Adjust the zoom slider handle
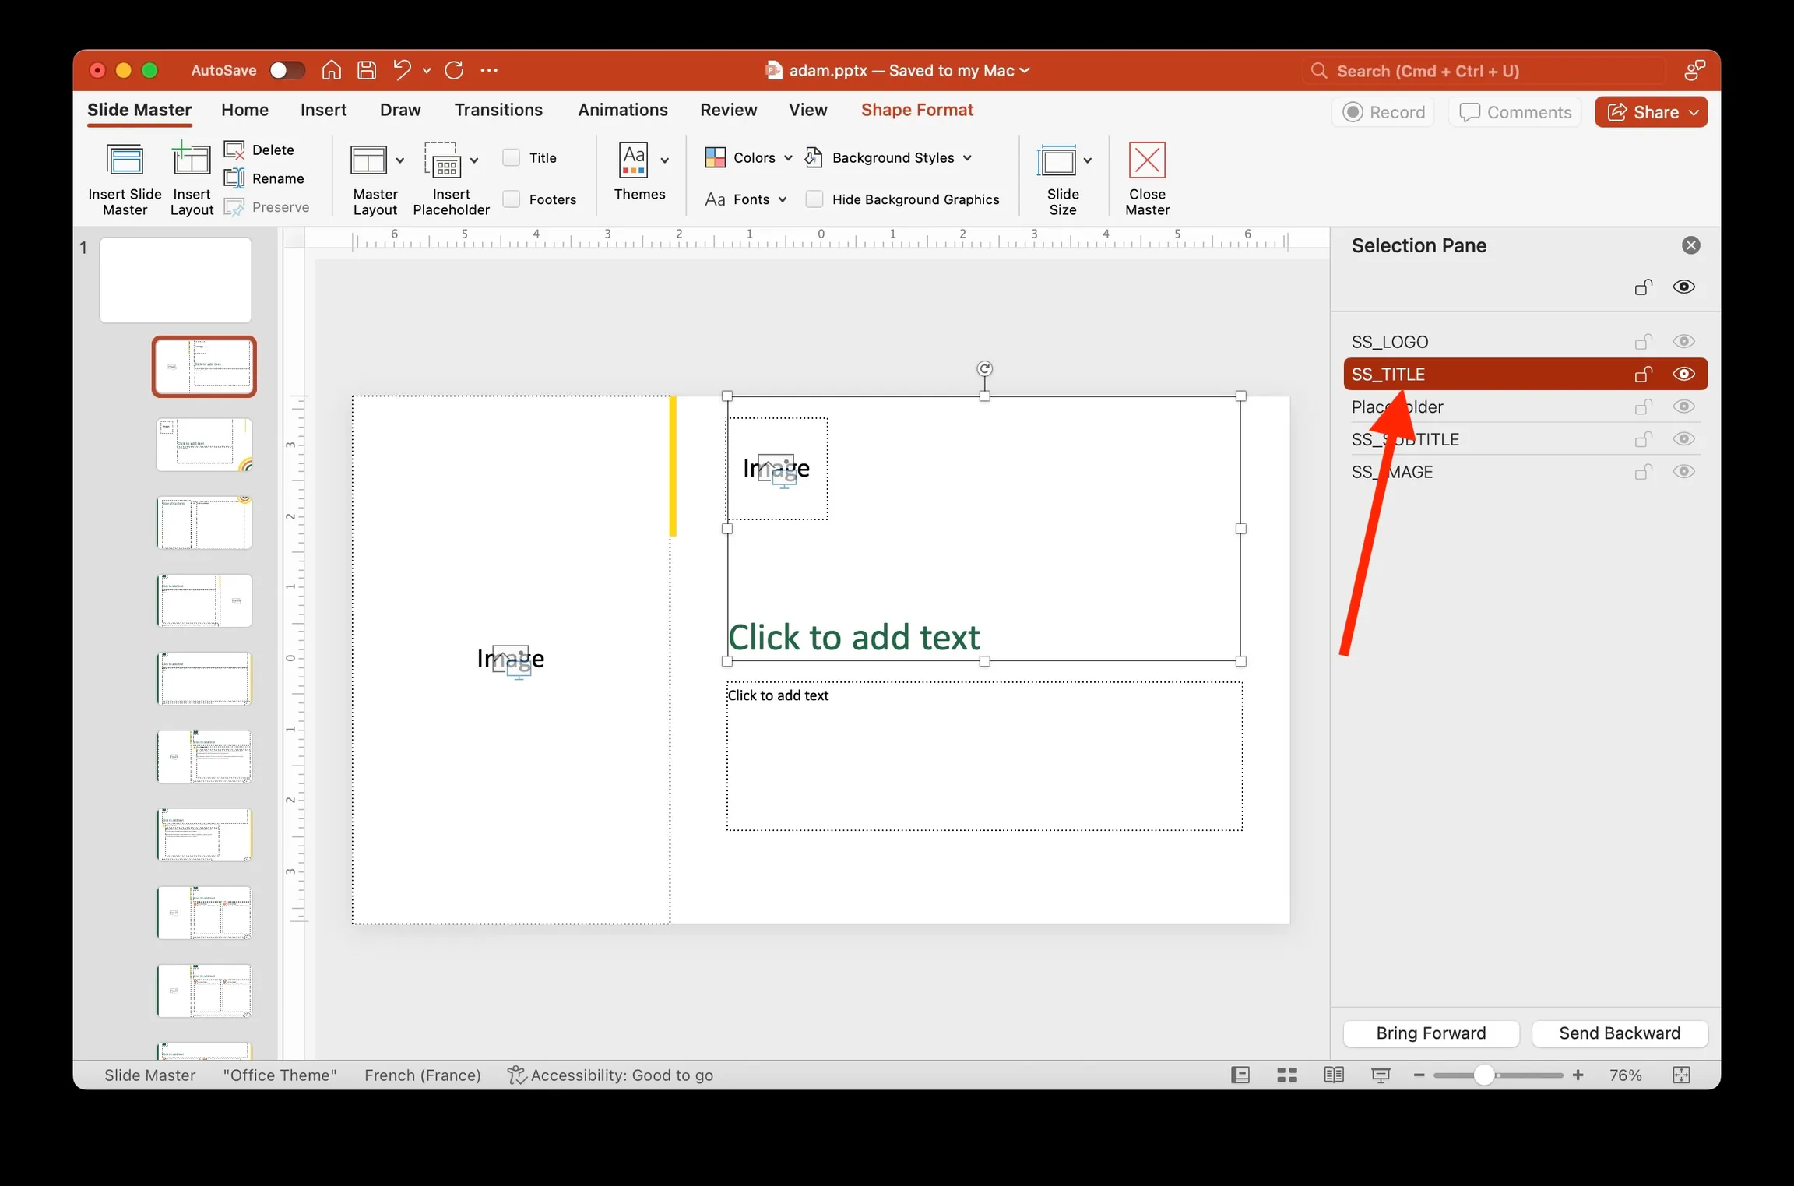 click(1483, 1075)
